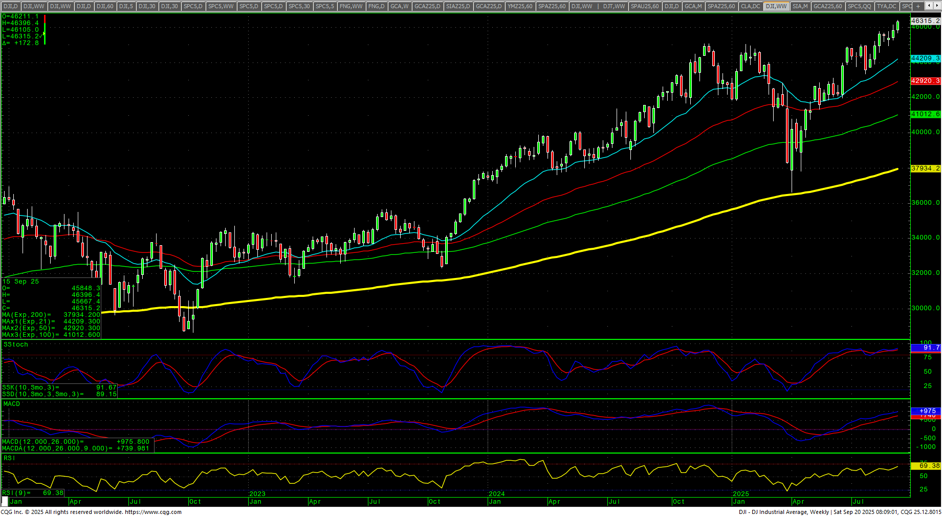Open the FNG,WW chart tab
The height and width of the screenshot is (516, 942).
click(351, 6)
